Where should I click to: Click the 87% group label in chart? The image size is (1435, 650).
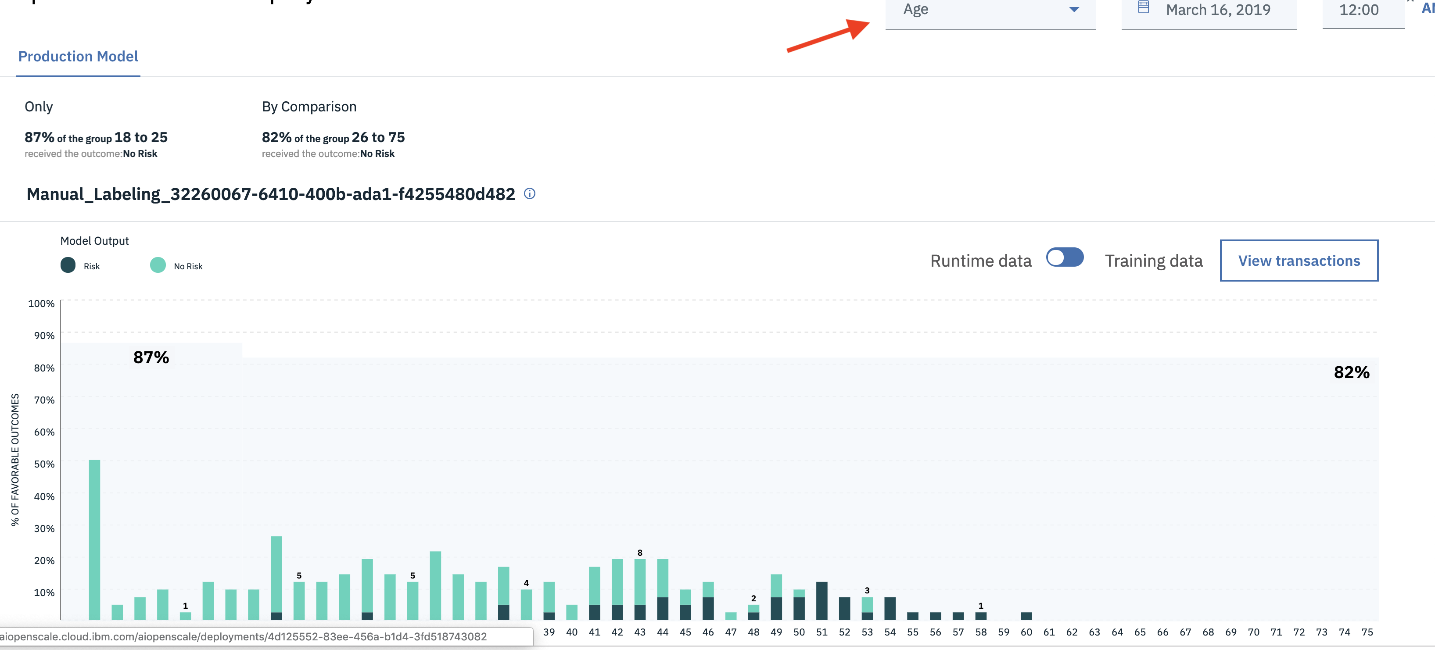[x=151, y=357]
